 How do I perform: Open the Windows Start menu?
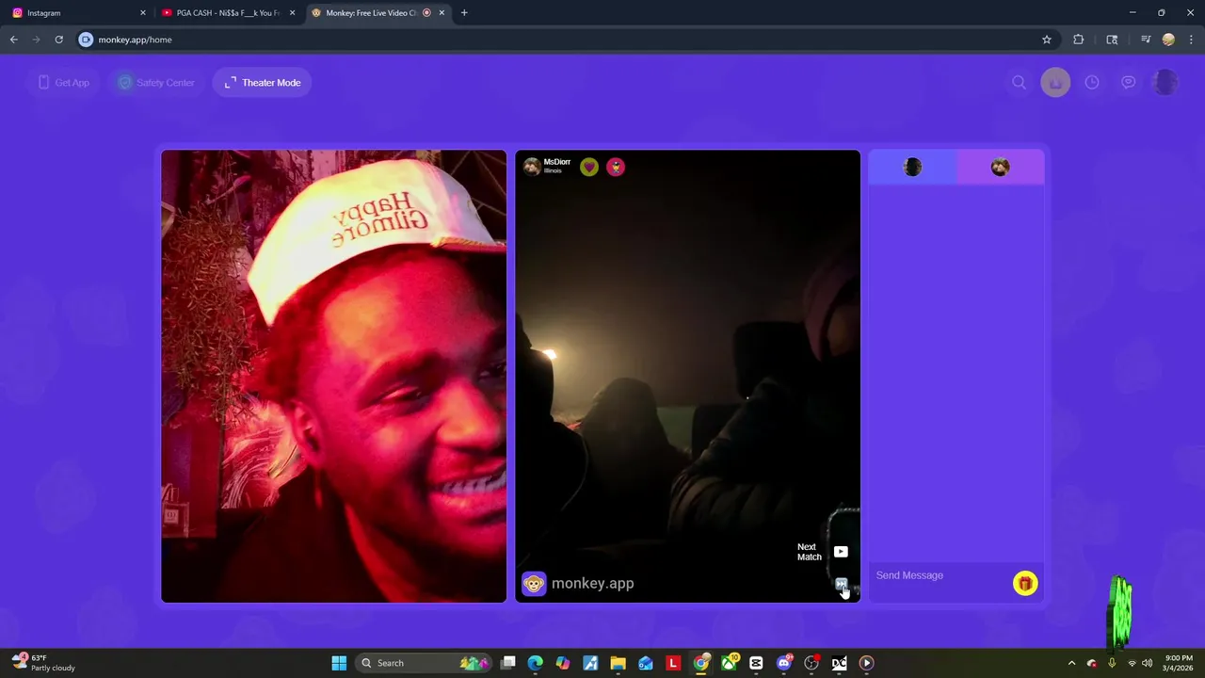tap(339, 663)
